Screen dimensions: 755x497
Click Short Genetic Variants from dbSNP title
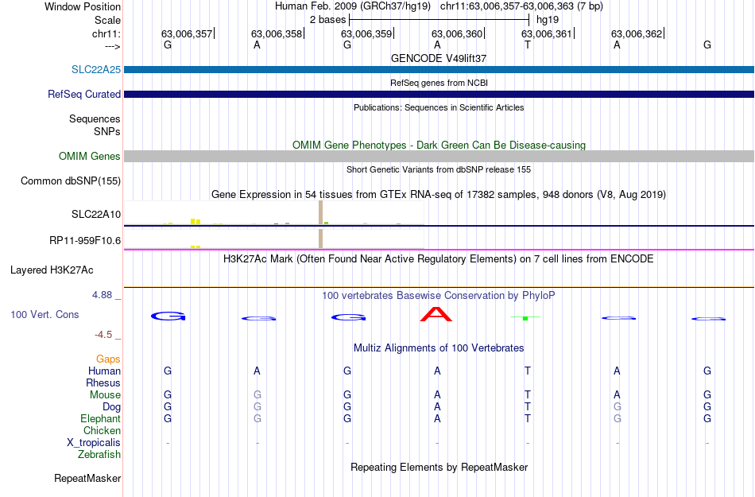click(x=439, y=169)
